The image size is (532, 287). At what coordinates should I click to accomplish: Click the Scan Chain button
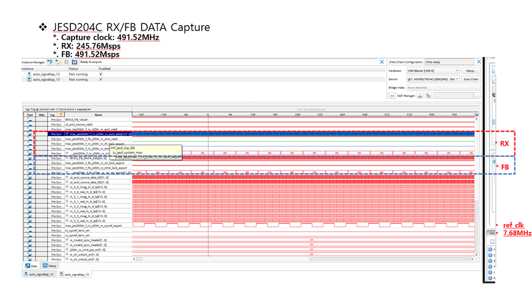point(471,79)
